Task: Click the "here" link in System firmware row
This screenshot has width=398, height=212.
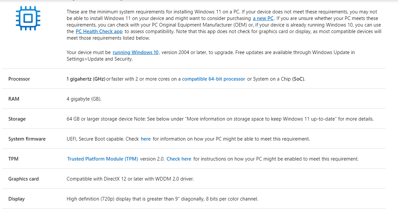Action: (146, 139)
